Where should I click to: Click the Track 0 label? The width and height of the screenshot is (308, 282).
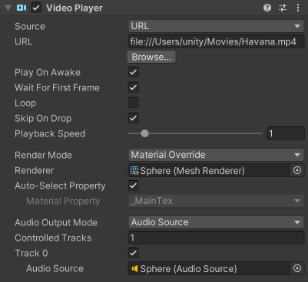coord(31,253)
